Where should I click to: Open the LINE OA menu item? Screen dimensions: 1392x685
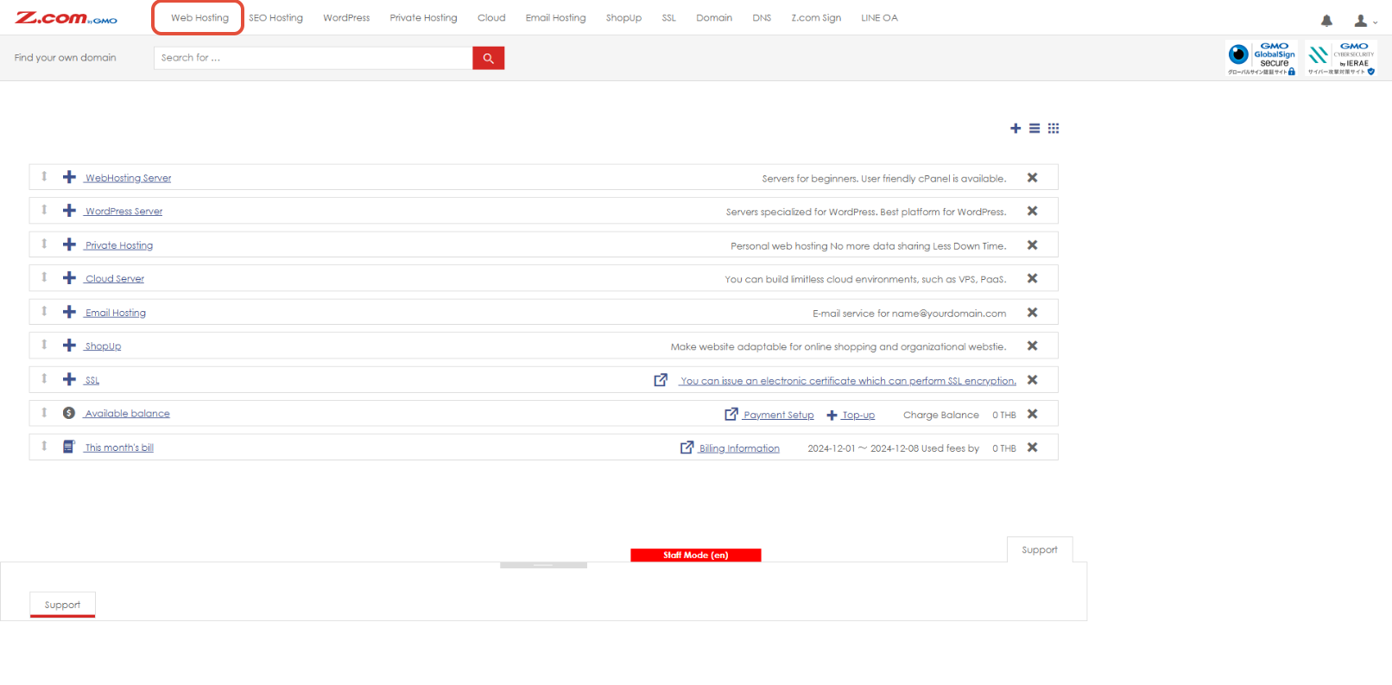pos(879,18)
